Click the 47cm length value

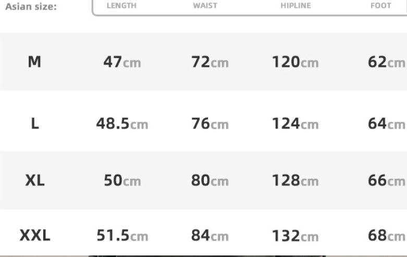(x=122, y=63)
